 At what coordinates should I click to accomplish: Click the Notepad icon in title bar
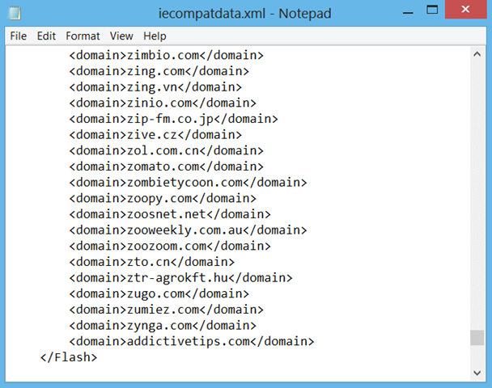coord(15,13)
